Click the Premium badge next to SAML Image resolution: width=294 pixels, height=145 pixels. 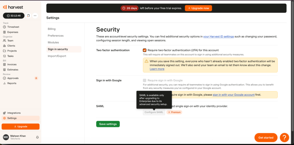174,112
